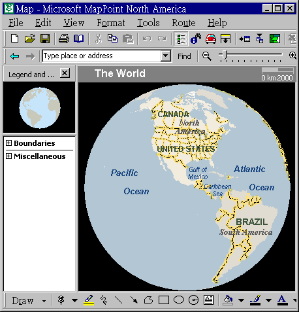Click the Type place or address field
299x312 pixels.
[102, 56]
